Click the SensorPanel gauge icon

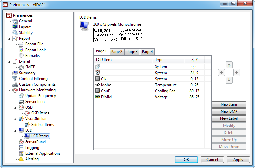(21, 142)
